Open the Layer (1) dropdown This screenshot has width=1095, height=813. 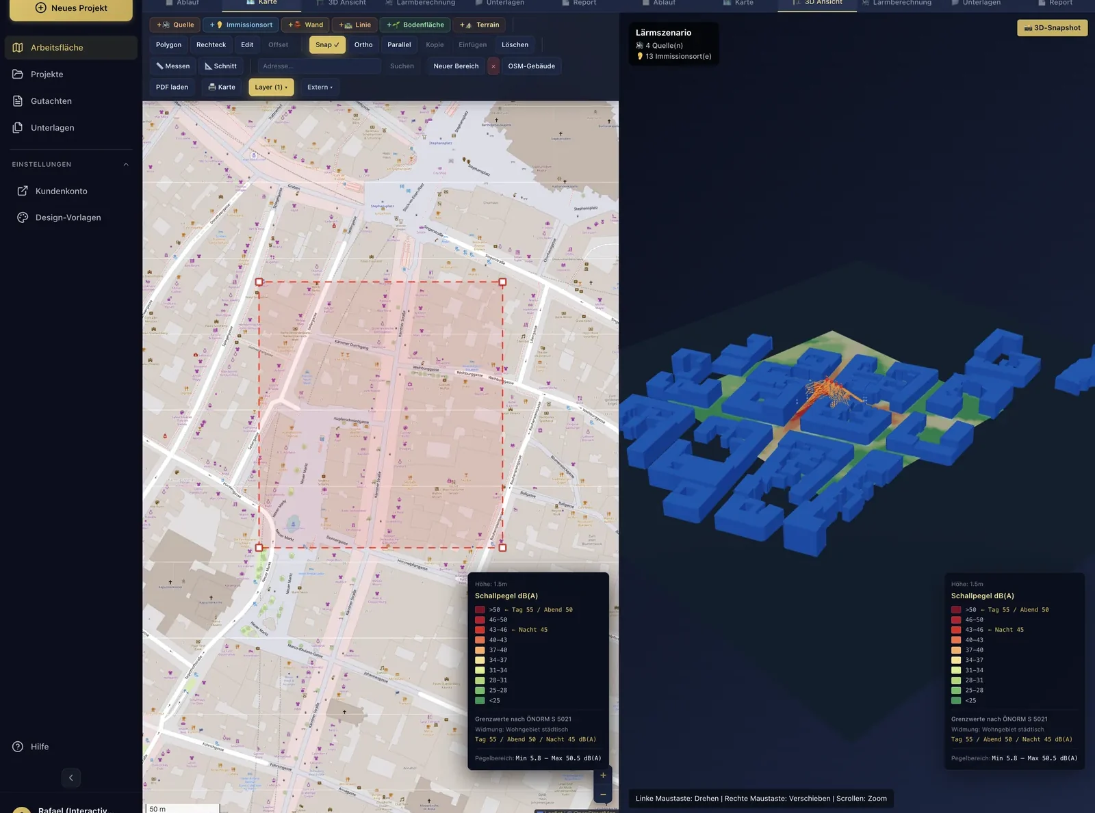(x=271, y=88)
